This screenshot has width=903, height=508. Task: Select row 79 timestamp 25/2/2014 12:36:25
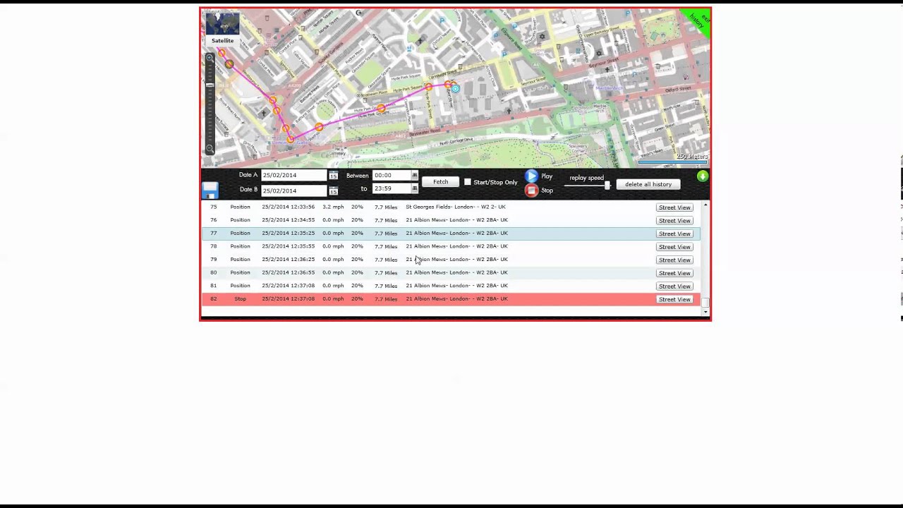tap(288, 259)
